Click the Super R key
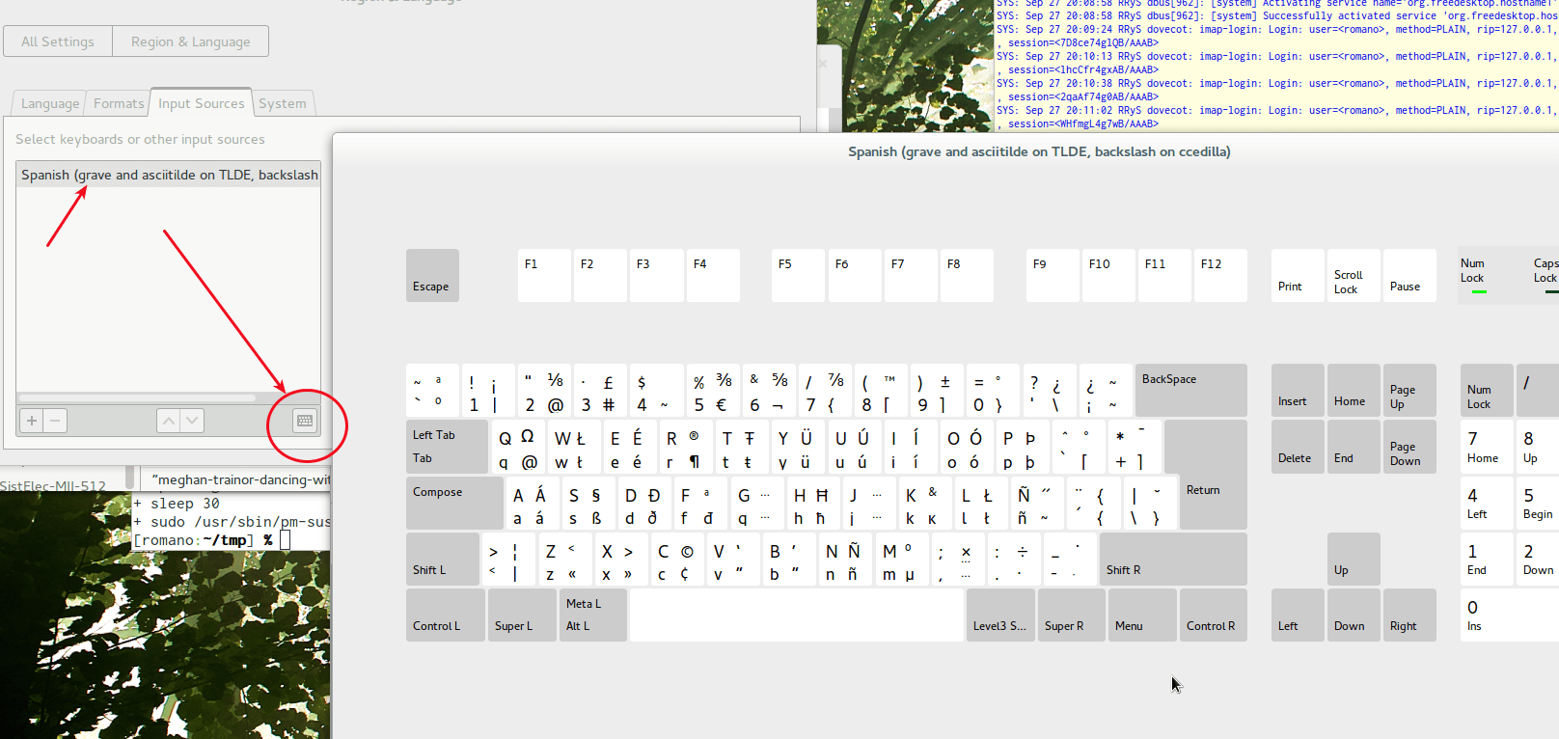Viewport: 1559px width, 739px height. click(1072, 615)
